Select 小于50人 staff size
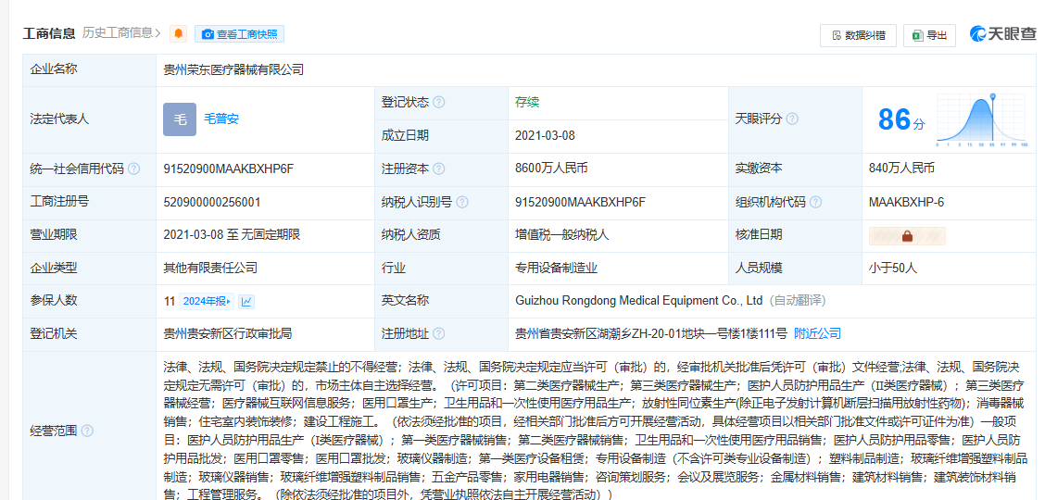The height and width of the screenshot is (500, 1045). (x=893, y=268)
